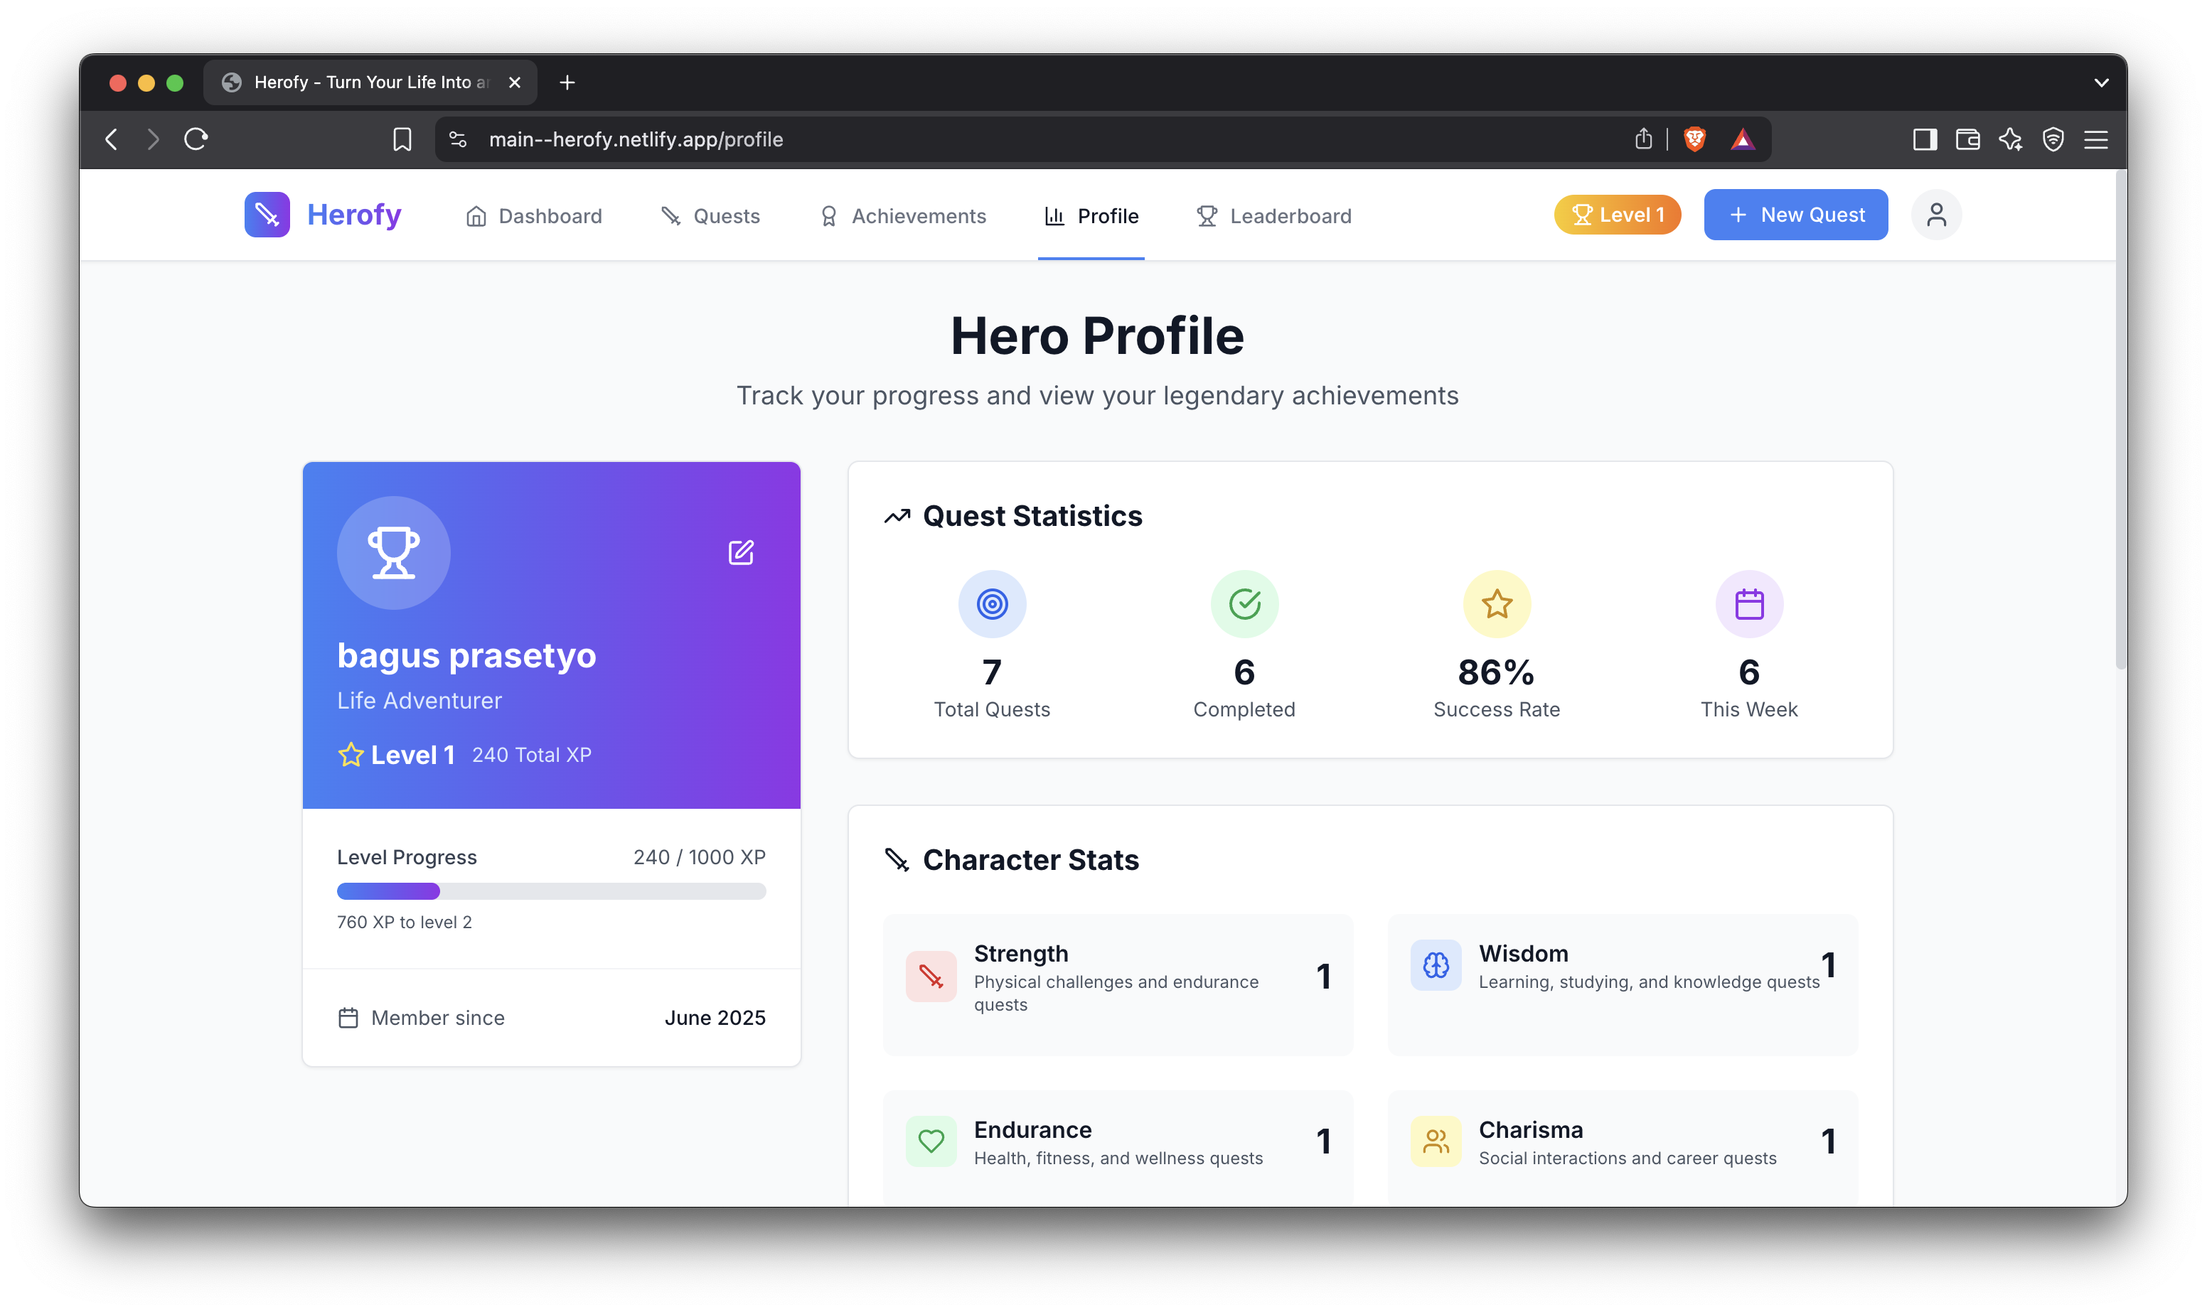Click the "86%" success rate value
Viewport: 2207px width, 1312px height.
(1496, 672)
